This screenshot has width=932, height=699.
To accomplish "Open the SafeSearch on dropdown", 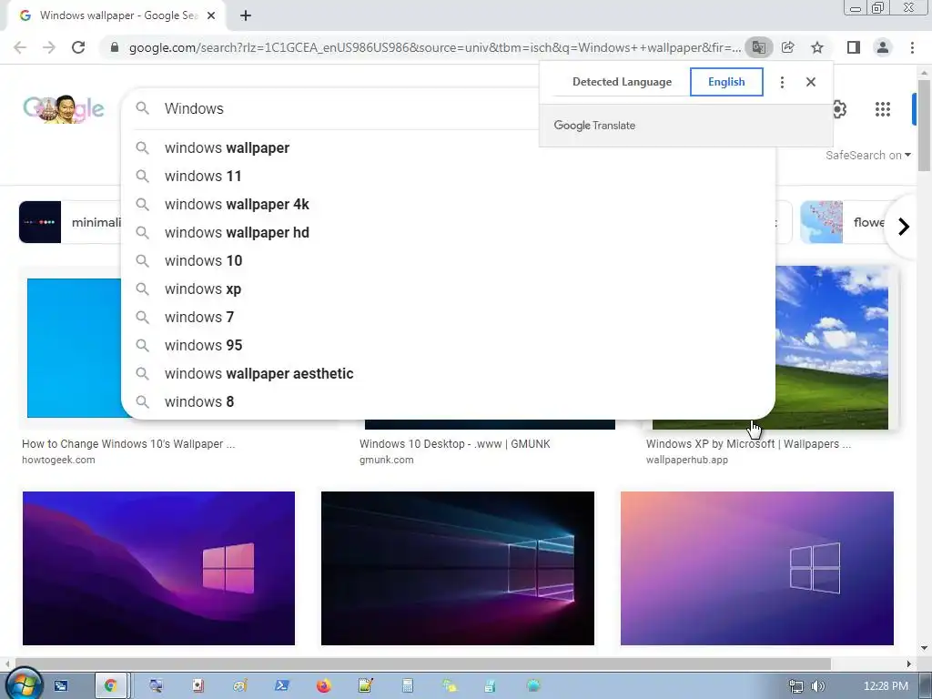I will click(x=867, y=155).
